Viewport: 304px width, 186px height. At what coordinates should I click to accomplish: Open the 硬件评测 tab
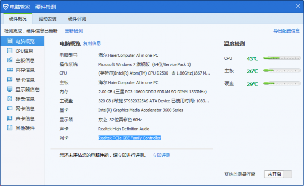click(x=77, y=19)
